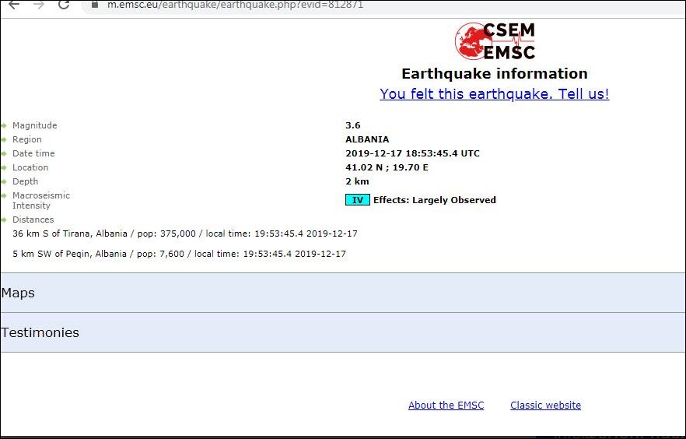Click the 3.6 magnitude value
686x439 pixels.
click(353, 125)
